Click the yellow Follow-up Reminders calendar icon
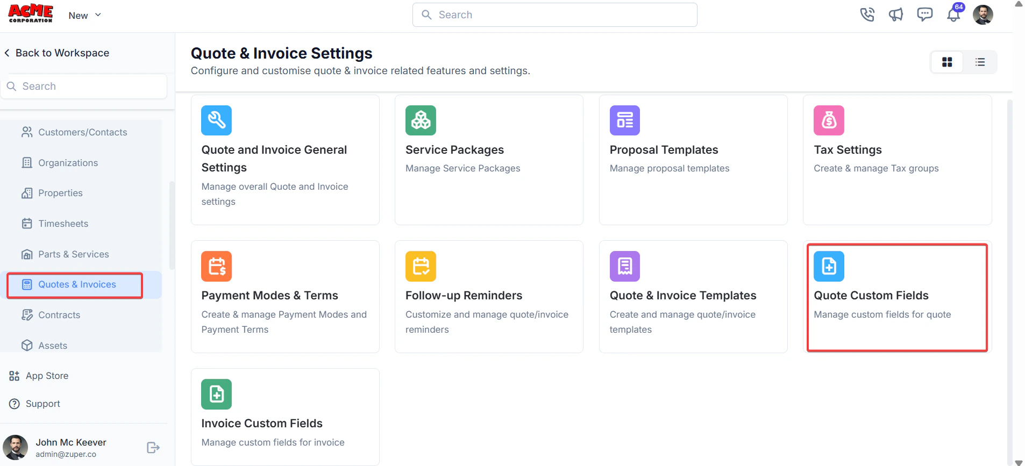Screen dimensions: 1025x466 click(x=421, y=266)
